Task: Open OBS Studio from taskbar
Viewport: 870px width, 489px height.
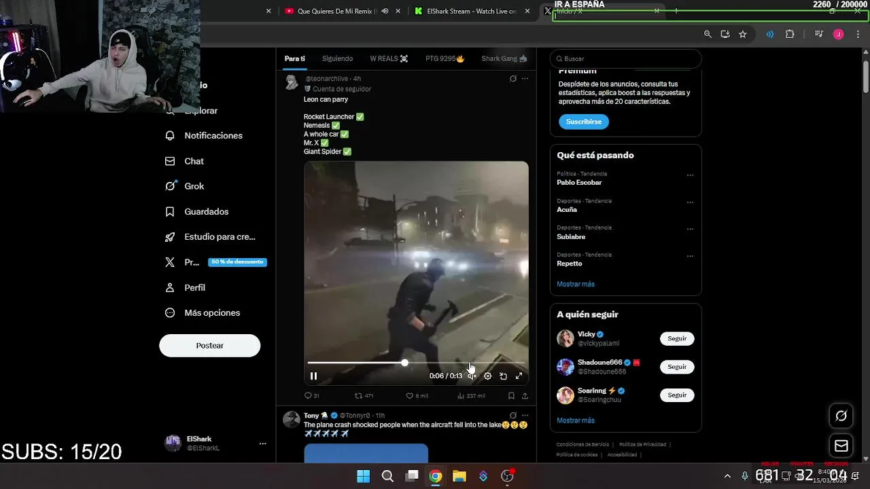Action: (507, 476)
